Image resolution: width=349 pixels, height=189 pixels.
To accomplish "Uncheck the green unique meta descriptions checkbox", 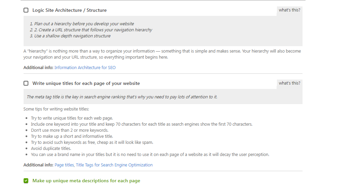I will (26, 181).
